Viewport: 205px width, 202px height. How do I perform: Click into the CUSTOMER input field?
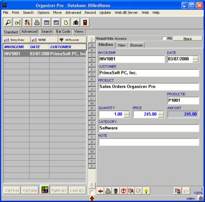coord(149,73)
